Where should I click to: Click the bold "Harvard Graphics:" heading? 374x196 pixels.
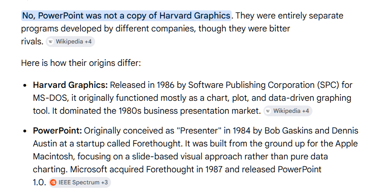70,85
